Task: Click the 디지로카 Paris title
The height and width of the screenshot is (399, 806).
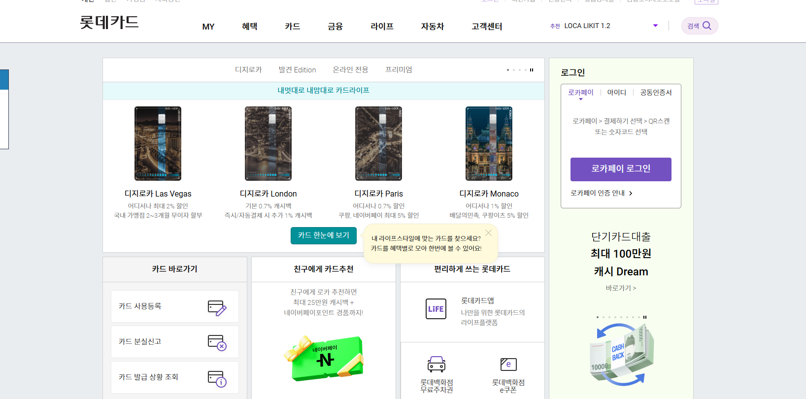Action: pos(379,194)
